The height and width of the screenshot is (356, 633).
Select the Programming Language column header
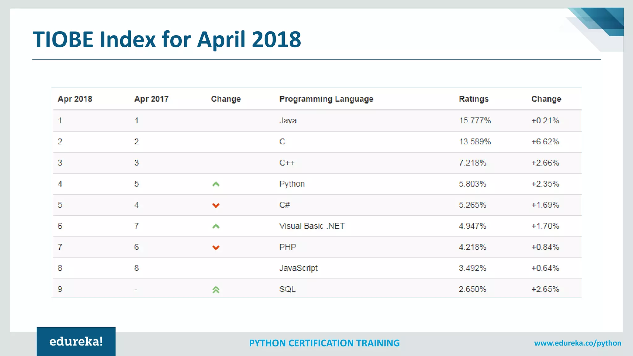point(326,99)
